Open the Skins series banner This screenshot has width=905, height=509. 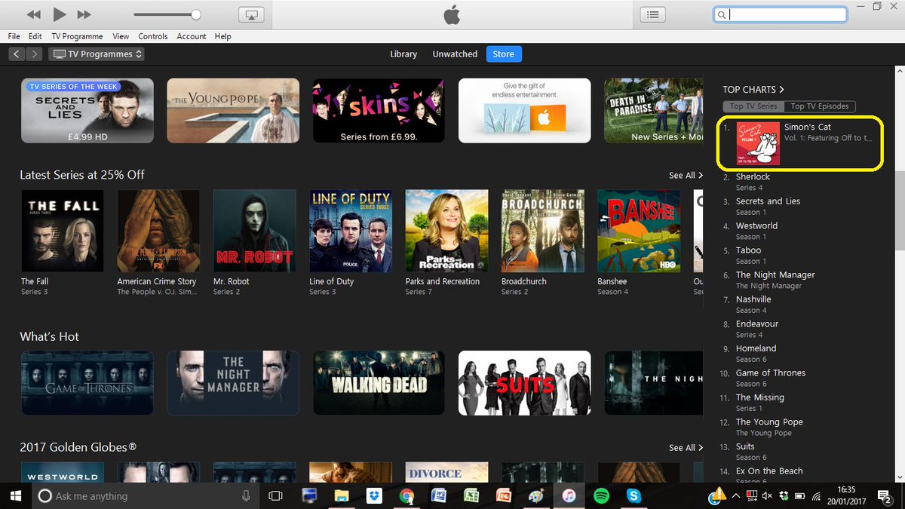click(x=379, y=111)
